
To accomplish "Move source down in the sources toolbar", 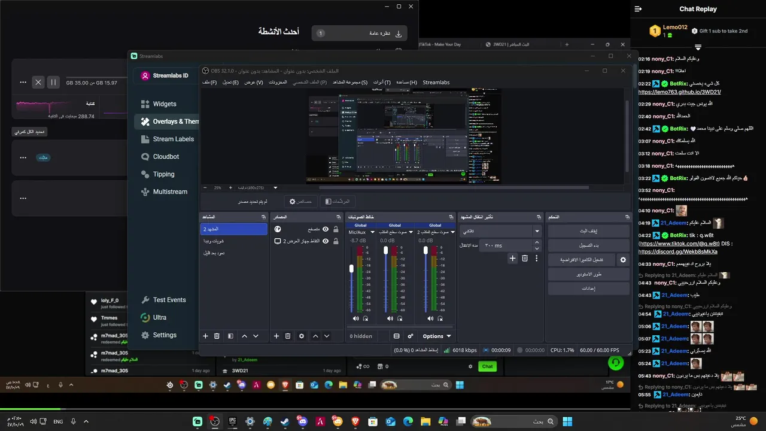I will pyautogui.click(x=327, y=336).
